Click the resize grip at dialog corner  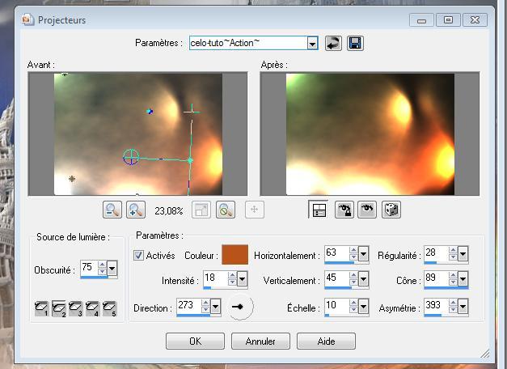coord(485,354)
